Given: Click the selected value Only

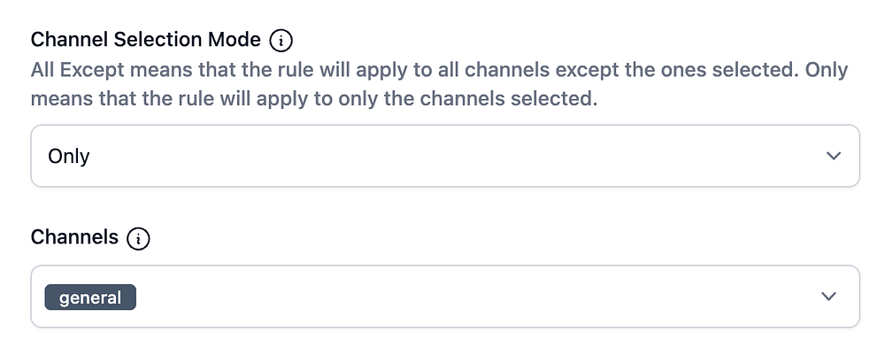Looking at the screenshot, I should 69,157.
